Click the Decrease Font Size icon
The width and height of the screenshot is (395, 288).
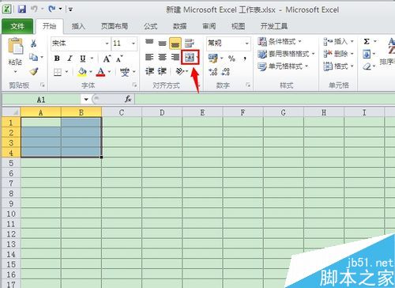pyautogui.click(x=119, y=59)
